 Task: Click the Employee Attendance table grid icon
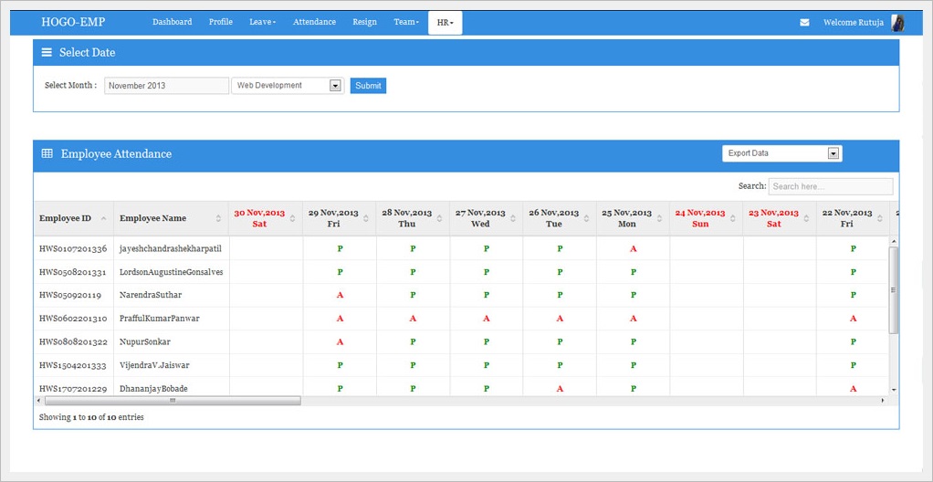pyautogui.click(x=47, y=154)
